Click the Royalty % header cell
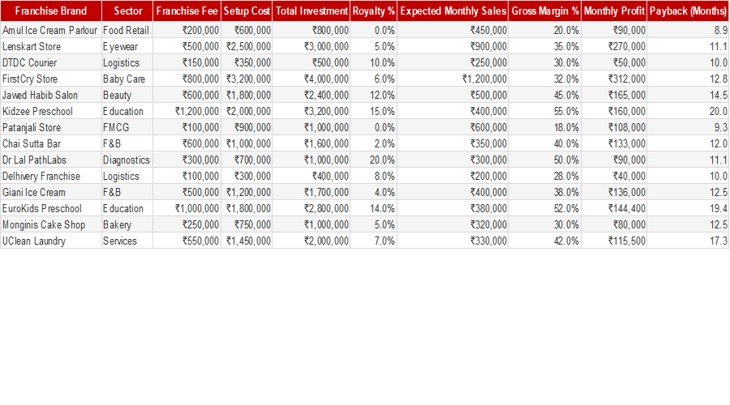 [373, 11]
